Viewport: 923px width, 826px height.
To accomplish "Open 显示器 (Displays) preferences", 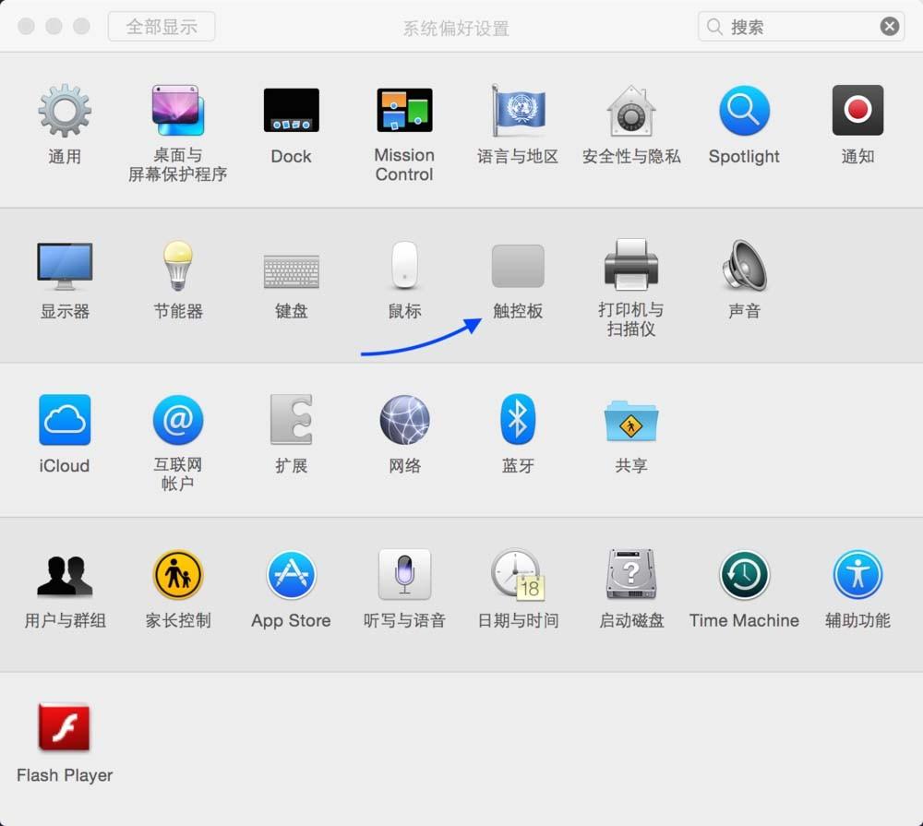I will 64,265.
